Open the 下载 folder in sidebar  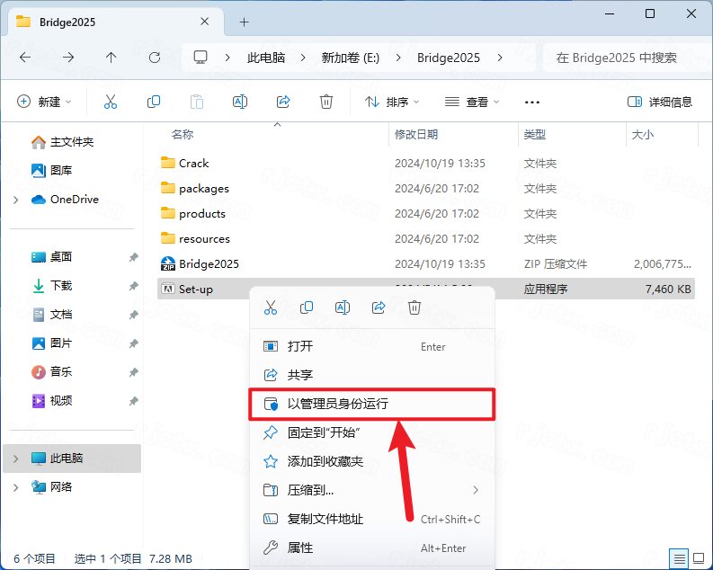(60, 286)
